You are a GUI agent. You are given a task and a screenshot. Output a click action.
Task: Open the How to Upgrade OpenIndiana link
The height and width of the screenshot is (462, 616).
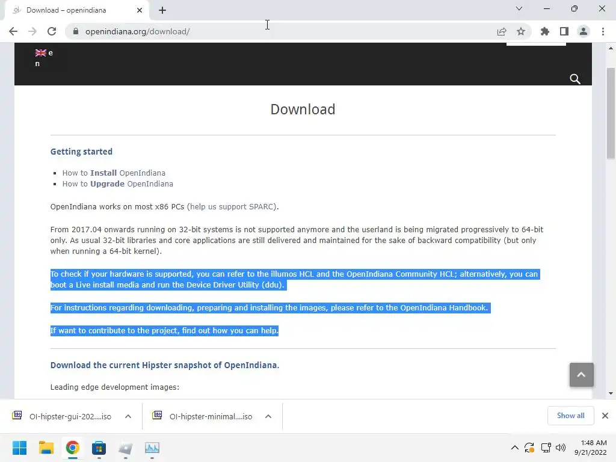tap(118, 184)
